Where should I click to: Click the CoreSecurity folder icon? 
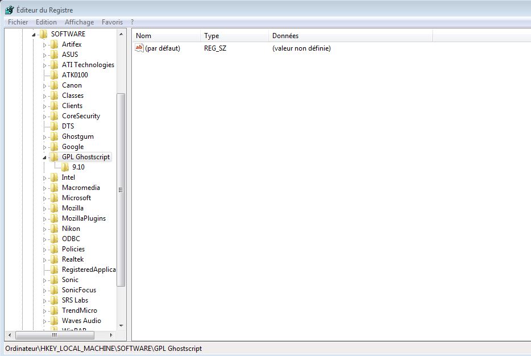[54, 116]
